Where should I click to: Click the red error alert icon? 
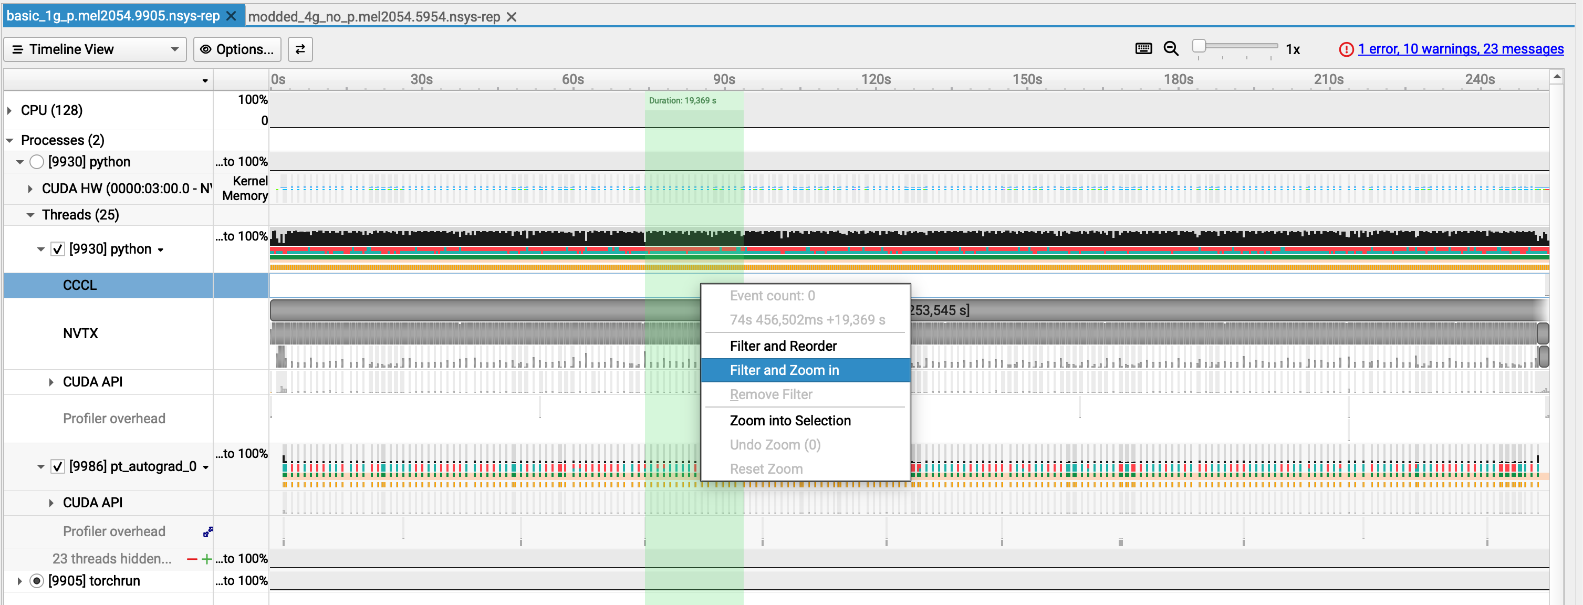click(x=1346, y=50)
